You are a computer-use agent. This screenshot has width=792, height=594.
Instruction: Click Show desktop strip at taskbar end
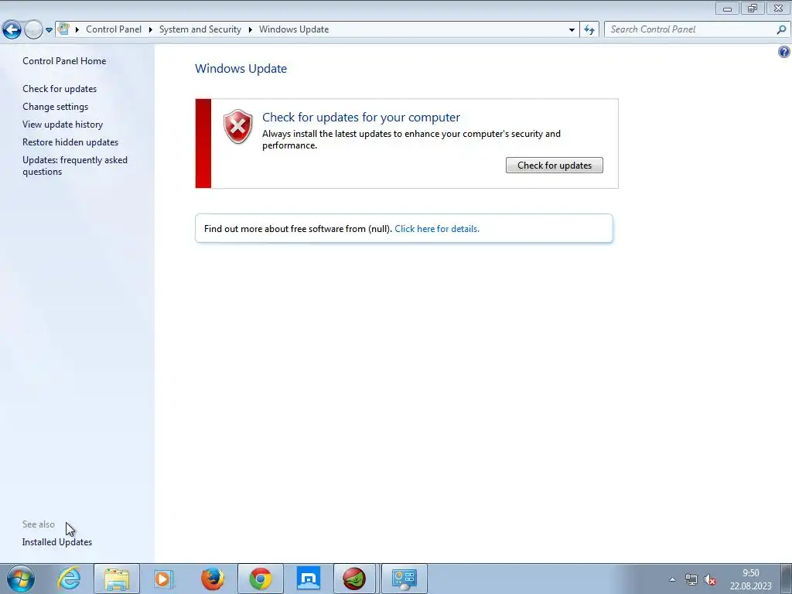pyautogui.click(x=786, y=579)
